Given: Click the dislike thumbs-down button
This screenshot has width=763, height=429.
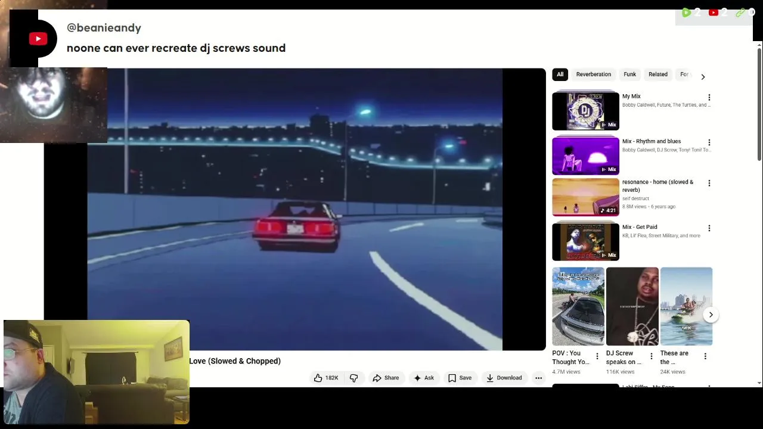Looking at the screenshot, I should (x=354, y=378).
